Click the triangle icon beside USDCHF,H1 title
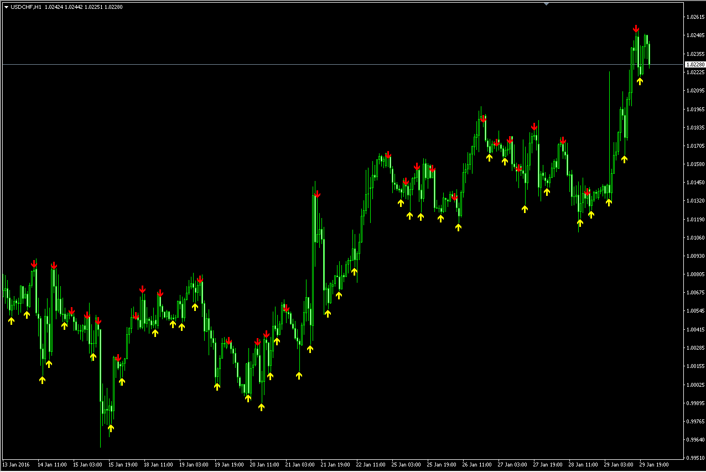 pyautogui.click(x=6, y=7)
